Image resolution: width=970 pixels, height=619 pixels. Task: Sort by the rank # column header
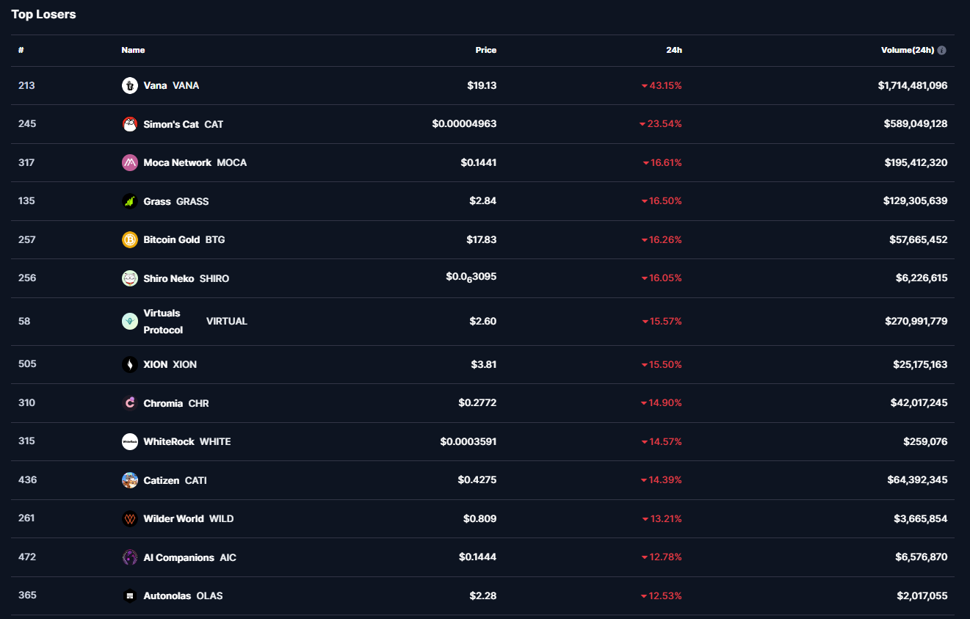point(21,51)
